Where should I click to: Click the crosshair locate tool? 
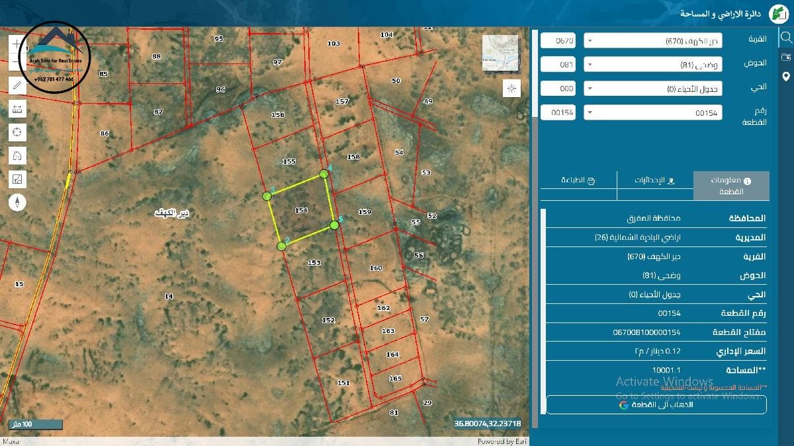tap(17, 132)
